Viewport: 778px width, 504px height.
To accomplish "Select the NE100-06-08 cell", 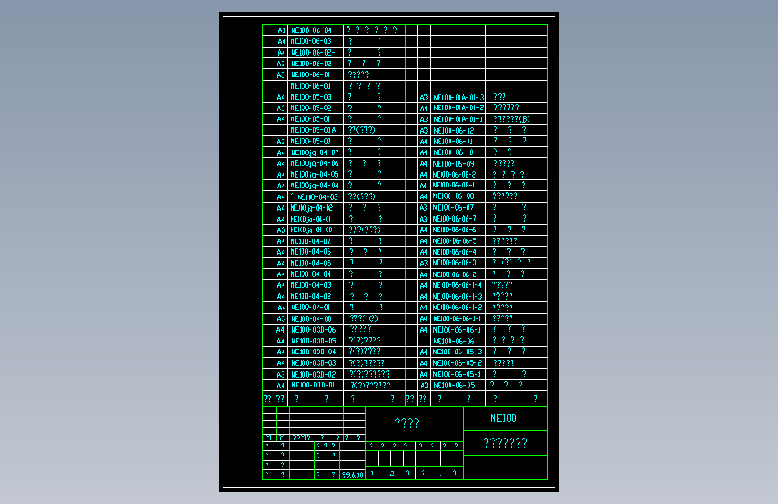I will click(458, 196).
